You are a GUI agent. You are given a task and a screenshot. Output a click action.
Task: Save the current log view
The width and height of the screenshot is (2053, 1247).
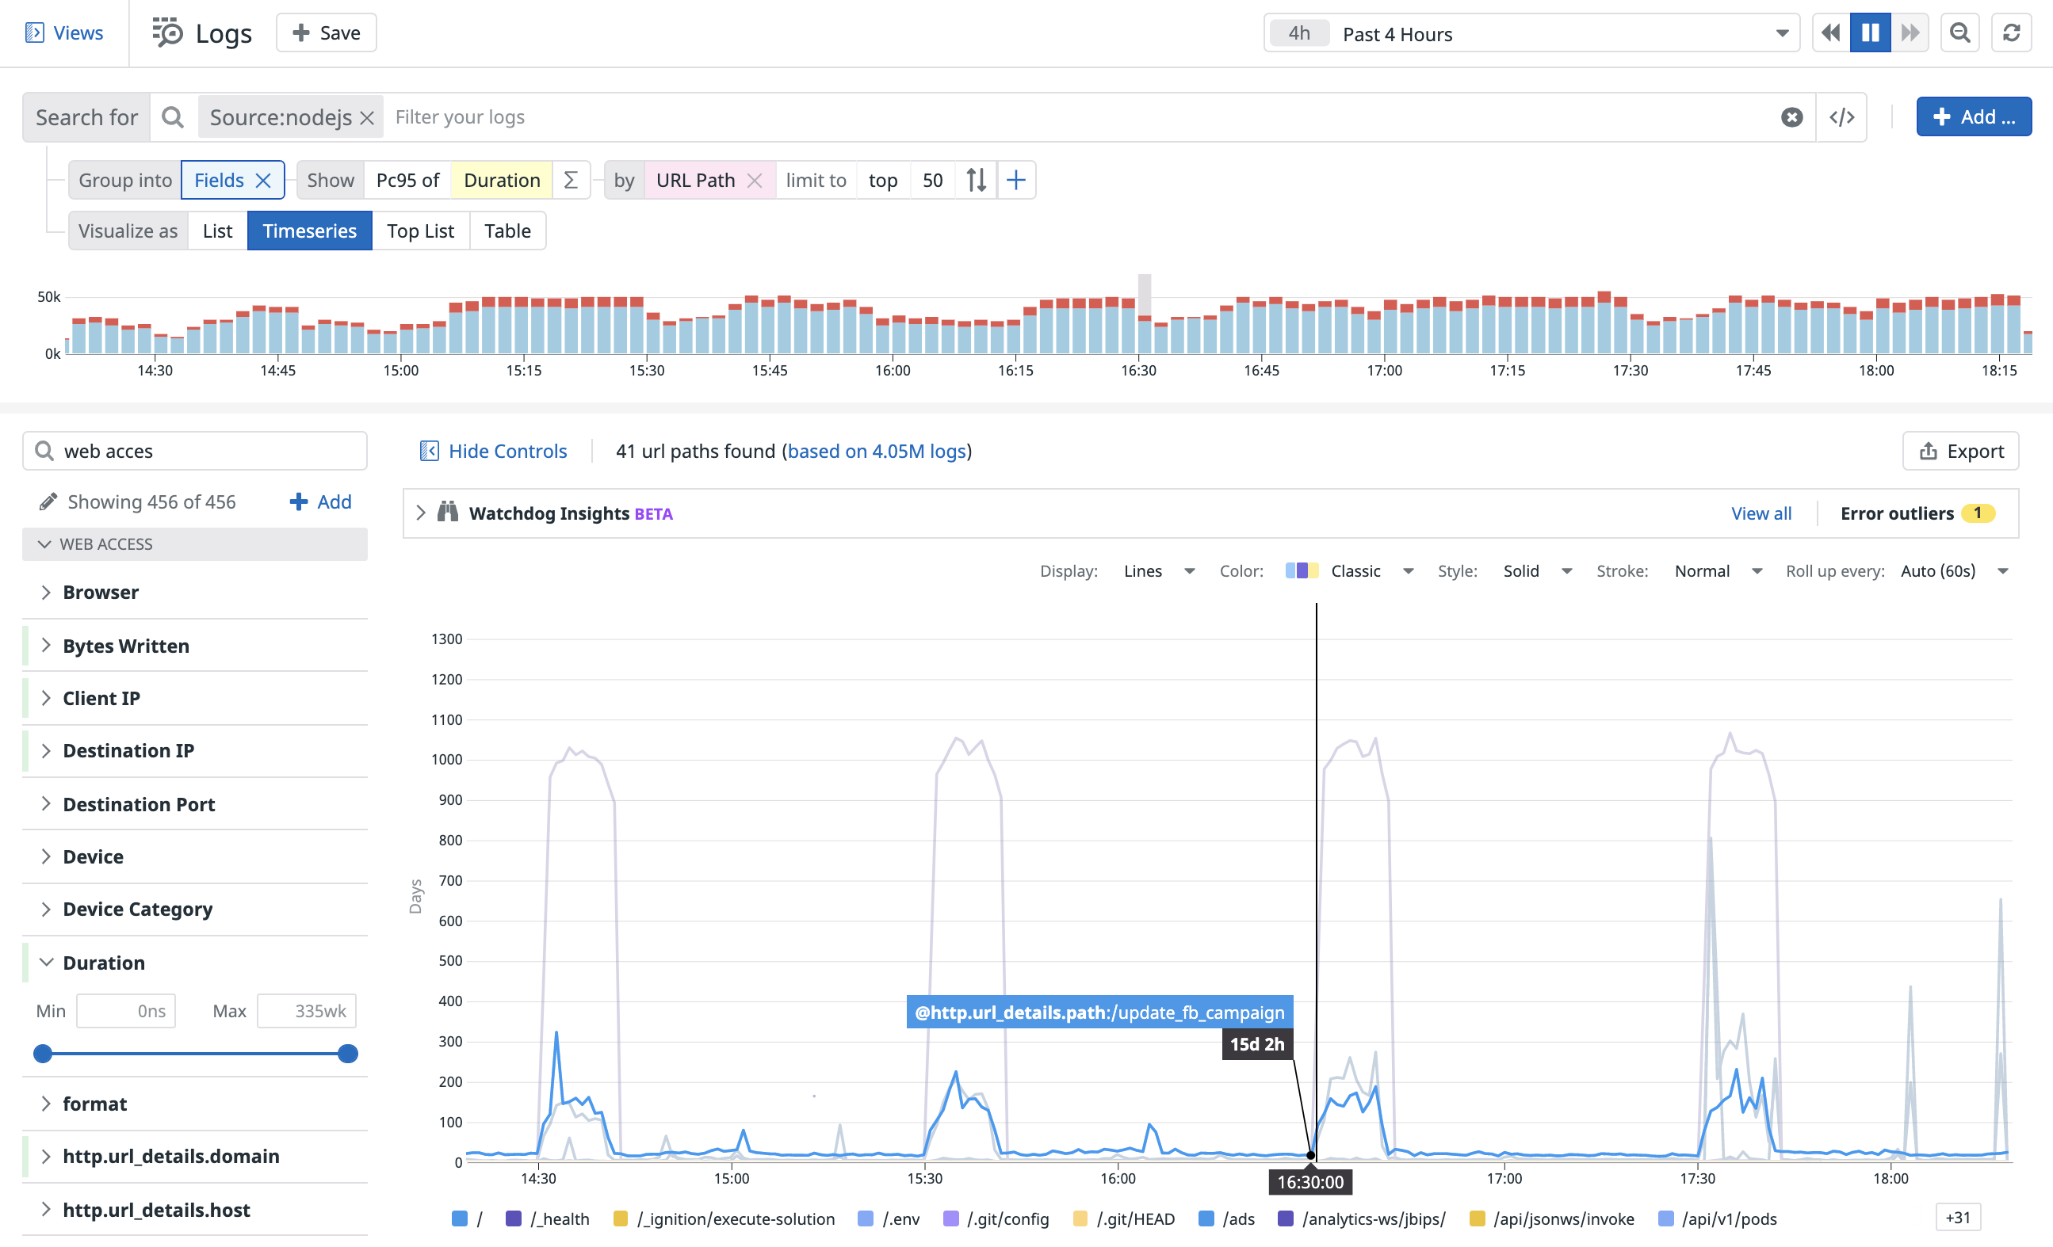tap(326, 32)
